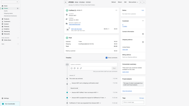Insert an emoji in the timeline comment
This screenshot has height=106, width=189.
[71, 68]
